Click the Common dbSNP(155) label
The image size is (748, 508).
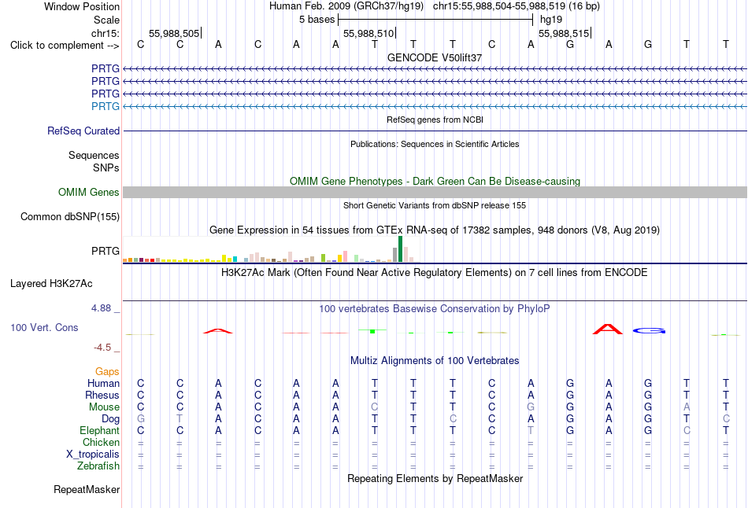pos(69,217)
